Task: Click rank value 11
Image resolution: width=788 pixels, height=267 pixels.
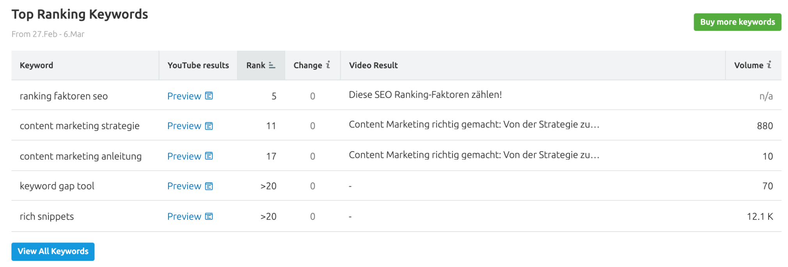Action: (x=271, y=126)
